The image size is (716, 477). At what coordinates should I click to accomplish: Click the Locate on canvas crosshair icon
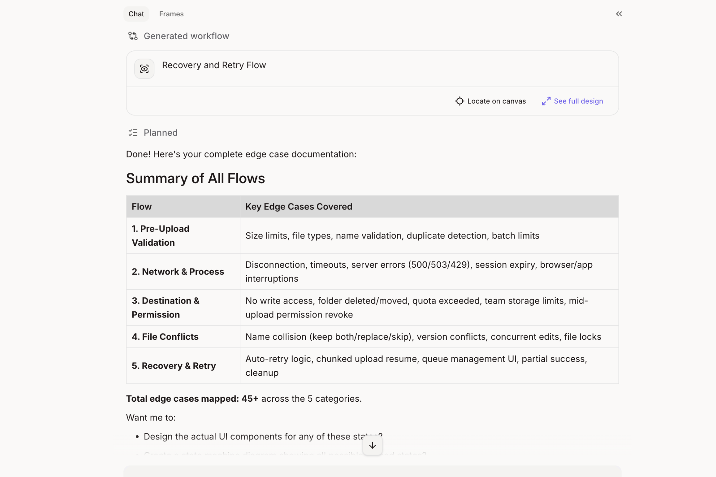pos(460,101)
